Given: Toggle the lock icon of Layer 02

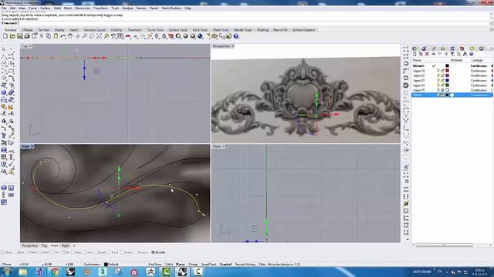Looking at the screenshot, I should pyautogui.click(x=442, y=75).
